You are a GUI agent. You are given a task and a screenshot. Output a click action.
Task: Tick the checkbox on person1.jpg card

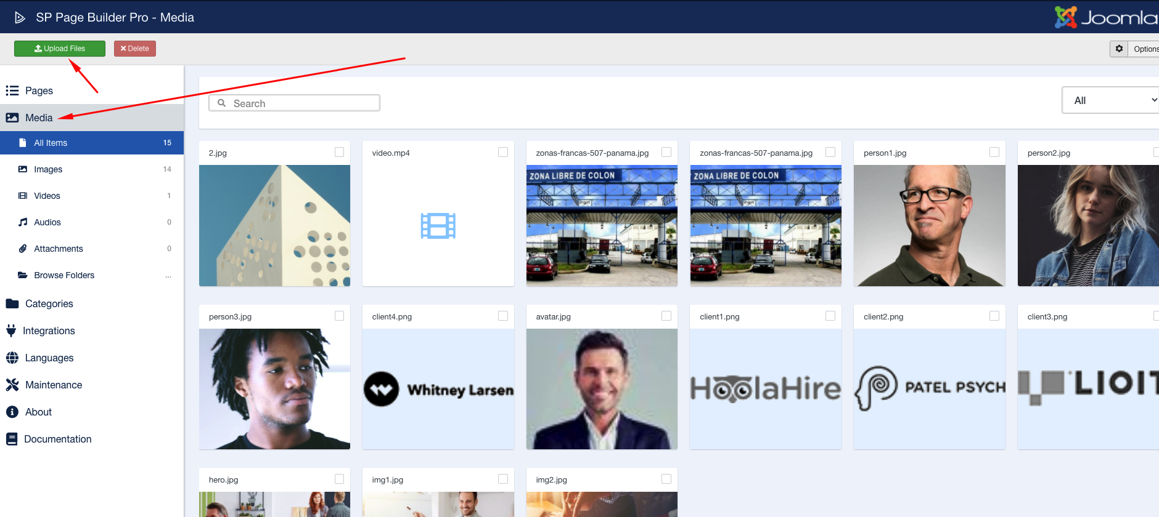(994, 152)
